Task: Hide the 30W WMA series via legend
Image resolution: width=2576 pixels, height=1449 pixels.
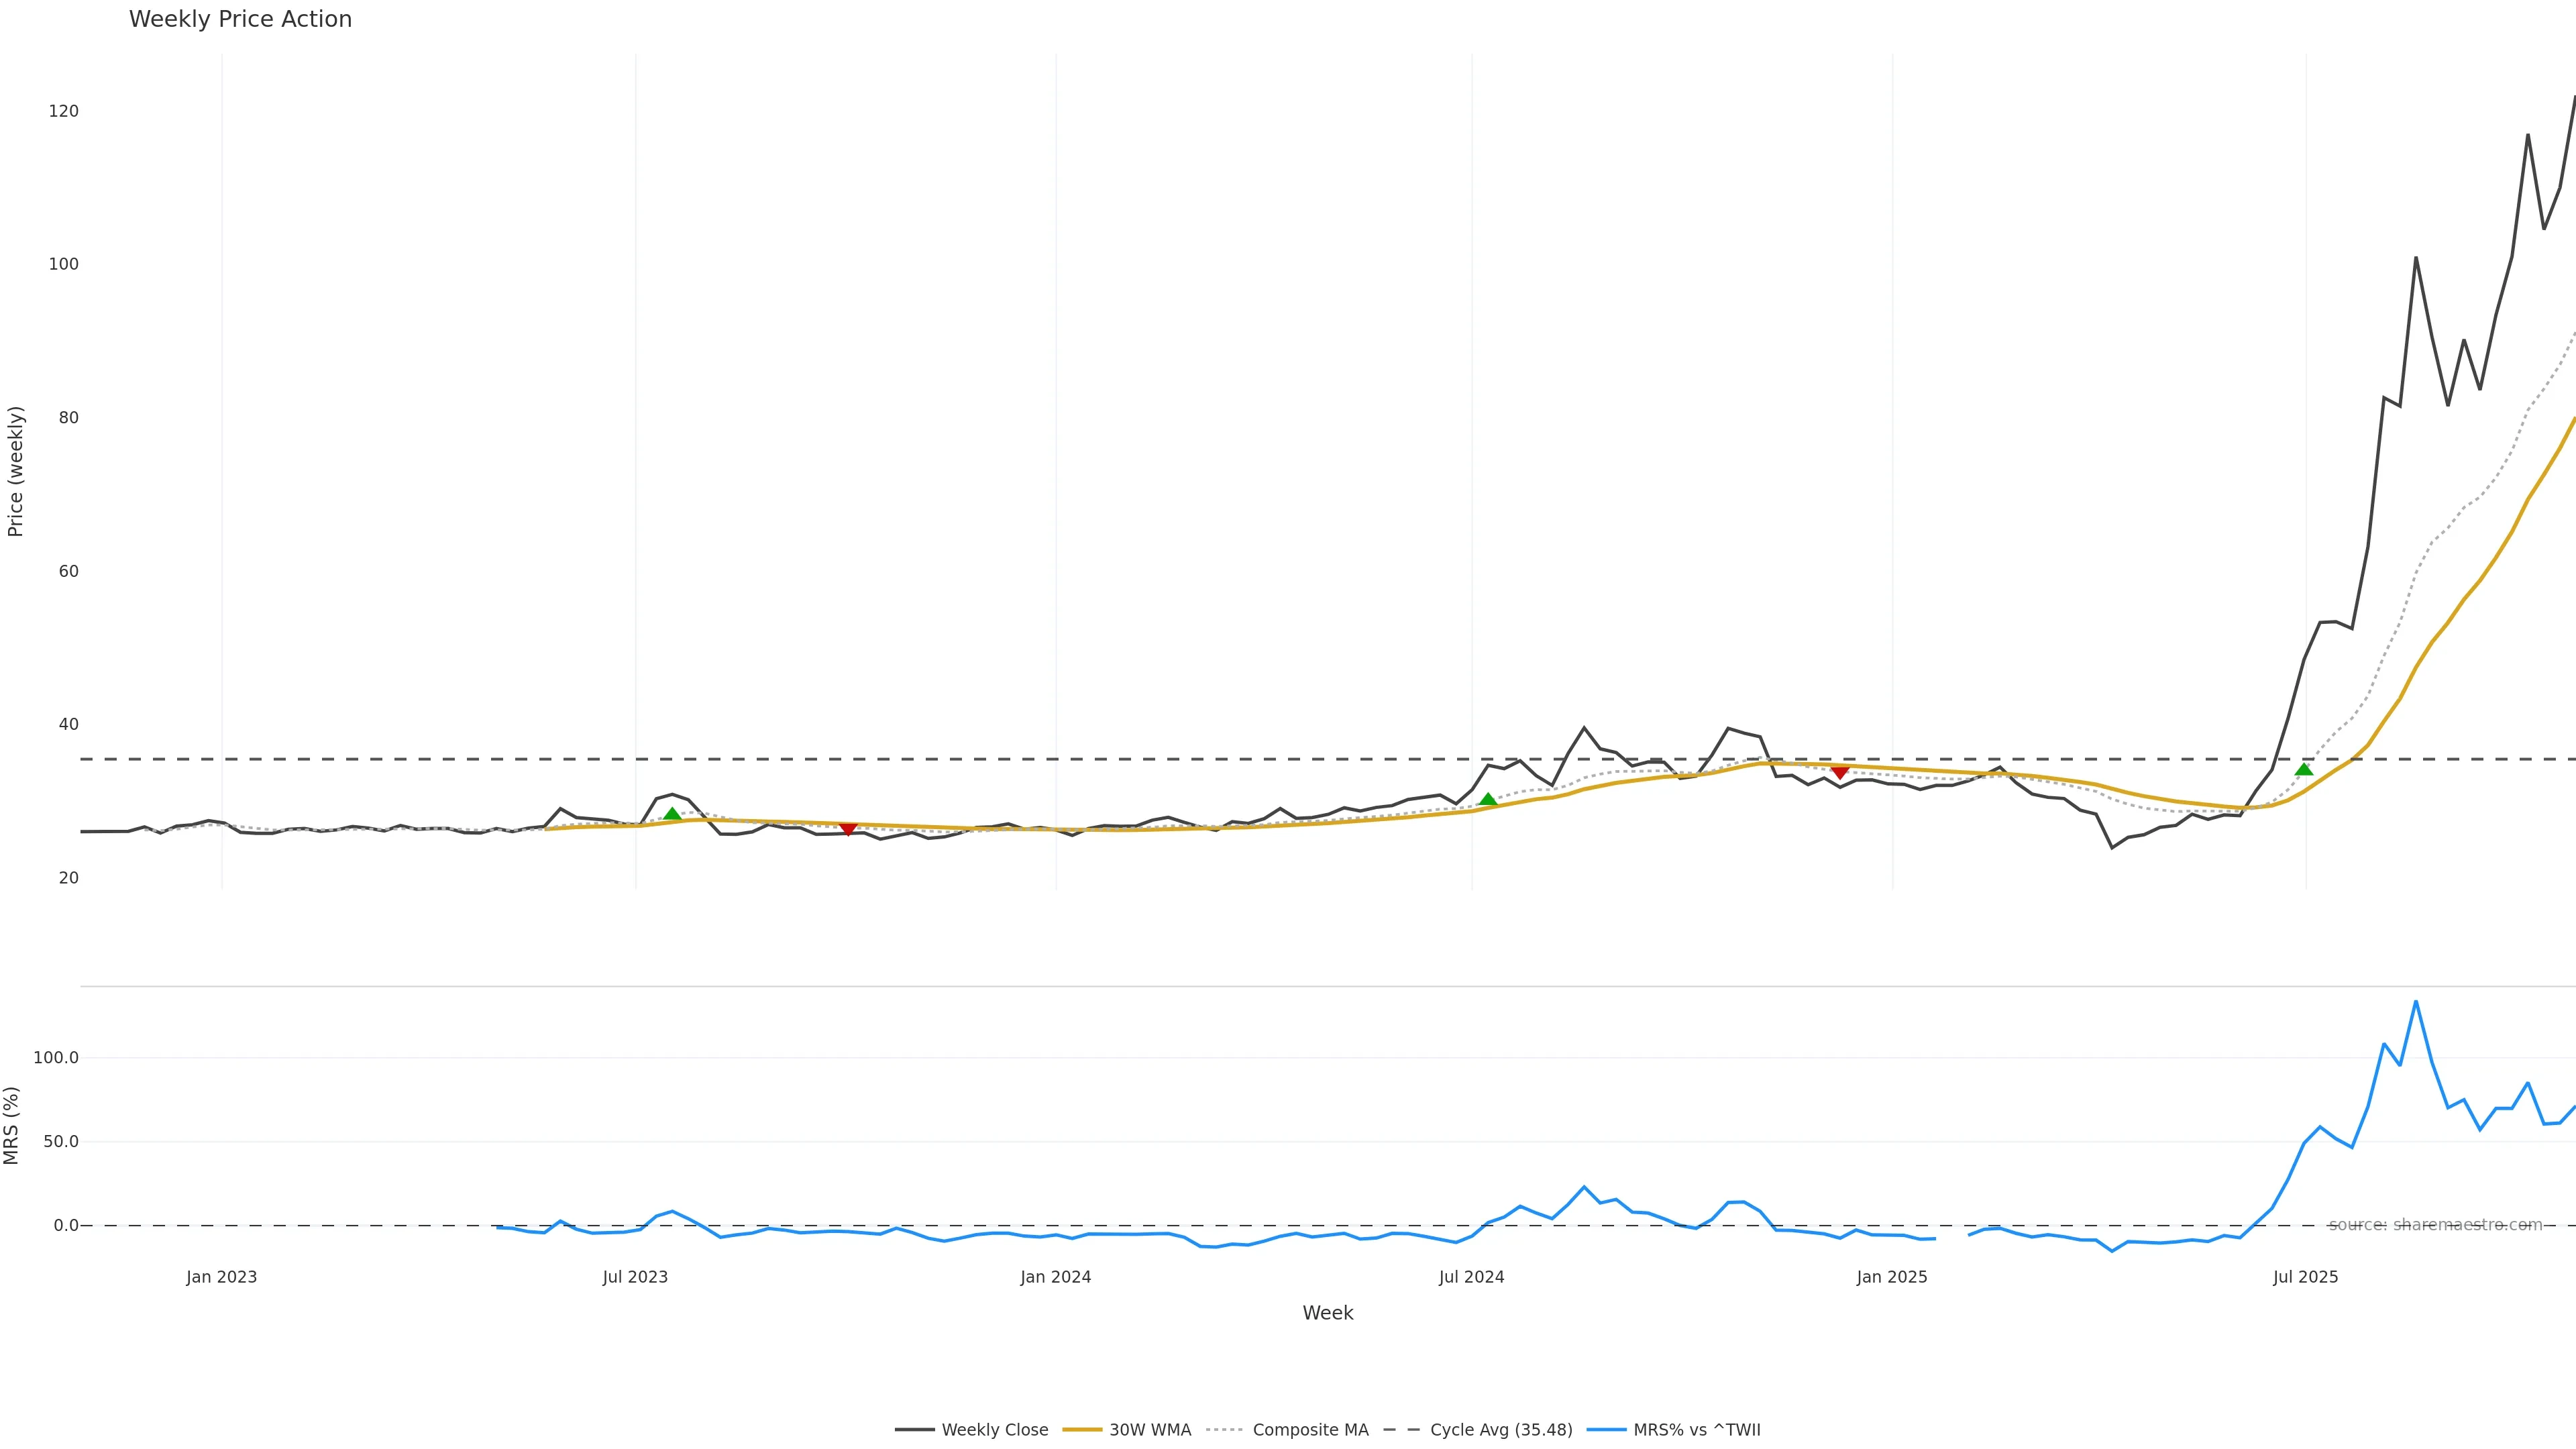Action: point(1150,1430)
